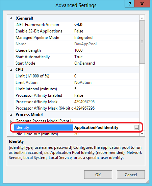Click the CPU category header
The image size is (152, 186).
point(19,70)
